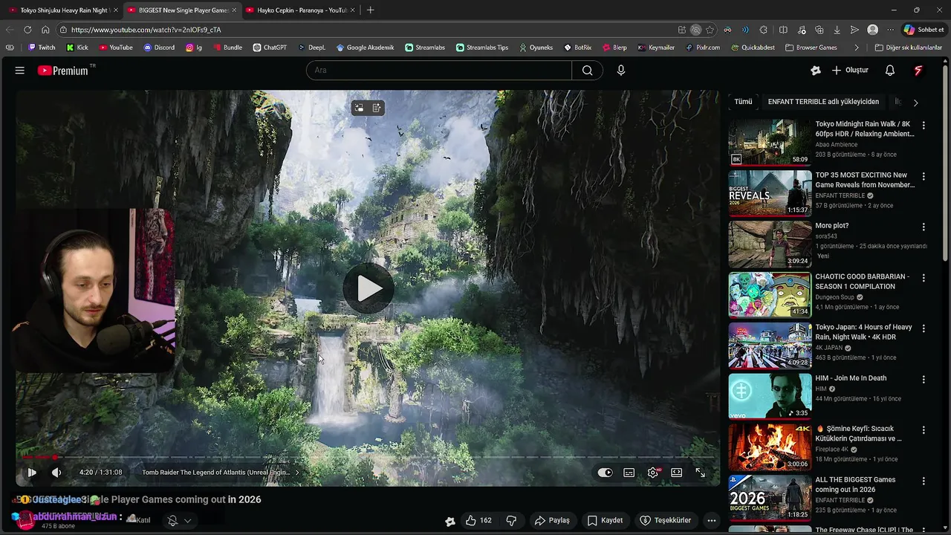Image resolution: width=951 pixels, height=535 pixels.
Task: Open options for CHAOTIC GOOD BARBARIAN video
Action: (924, 278)
